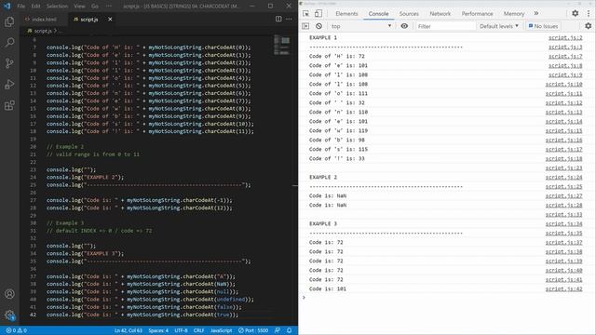Open the script.js:18 source link
Screen dimensions: 596x335
pyautogui.click(x=563, y=159)
